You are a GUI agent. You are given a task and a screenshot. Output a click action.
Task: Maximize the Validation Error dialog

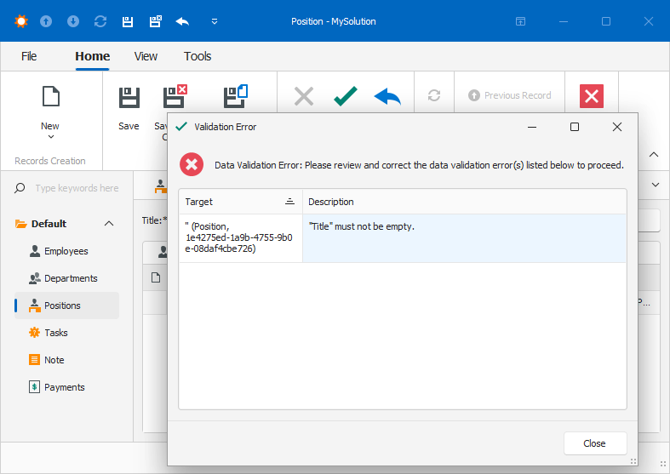pos(575,127)
